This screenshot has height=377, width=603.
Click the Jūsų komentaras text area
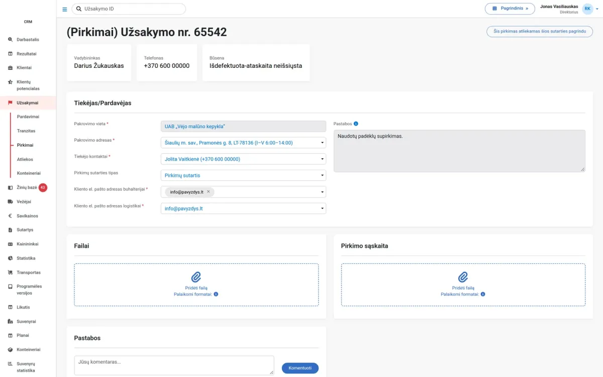click(174, 365)
